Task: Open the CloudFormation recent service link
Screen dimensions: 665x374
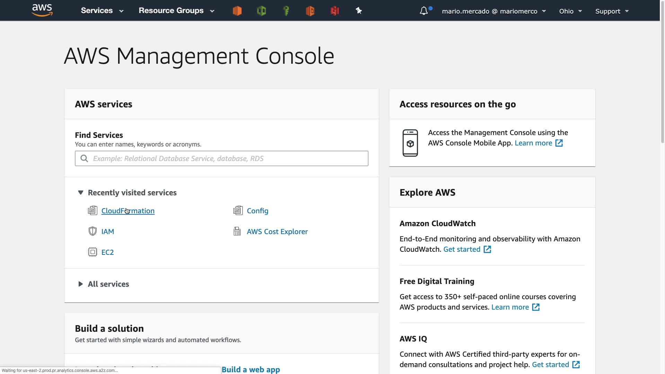Action: tap(128, 211)
